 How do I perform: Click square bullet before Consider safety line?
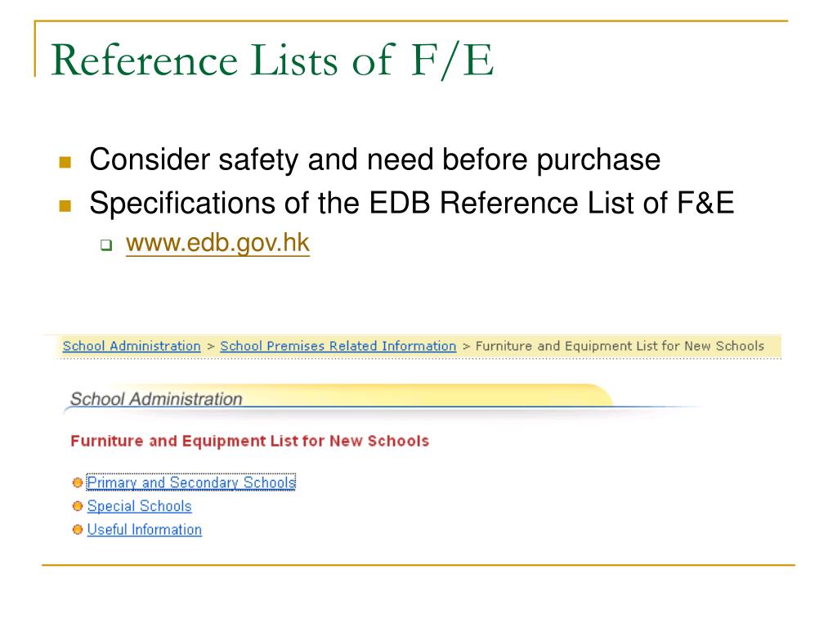coord(65,162)
